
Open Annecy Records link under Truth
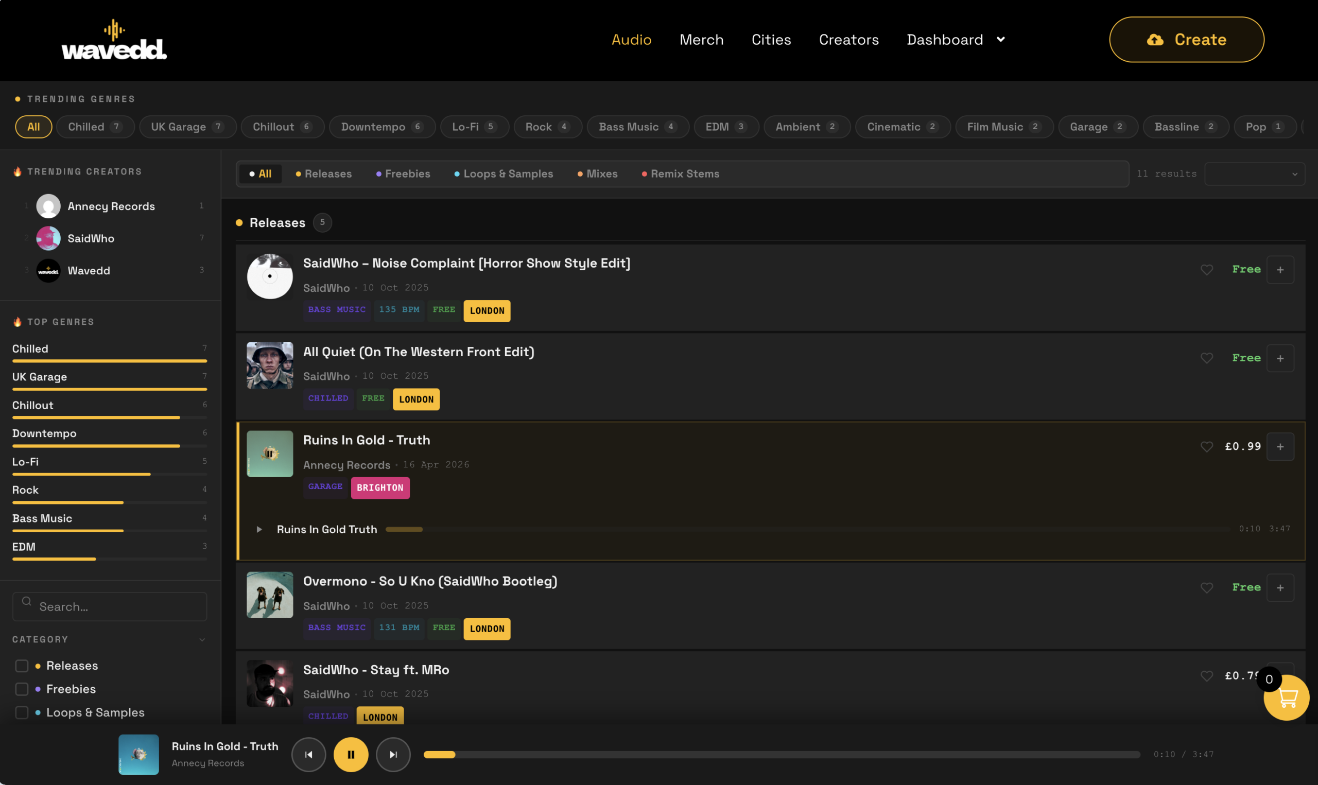tap(346, 465)
